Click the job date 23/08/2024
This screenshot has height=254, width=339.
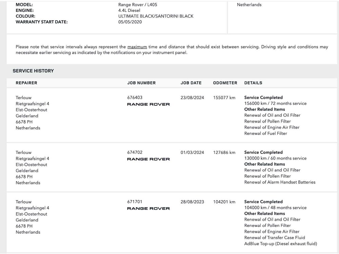coord(192,98)
